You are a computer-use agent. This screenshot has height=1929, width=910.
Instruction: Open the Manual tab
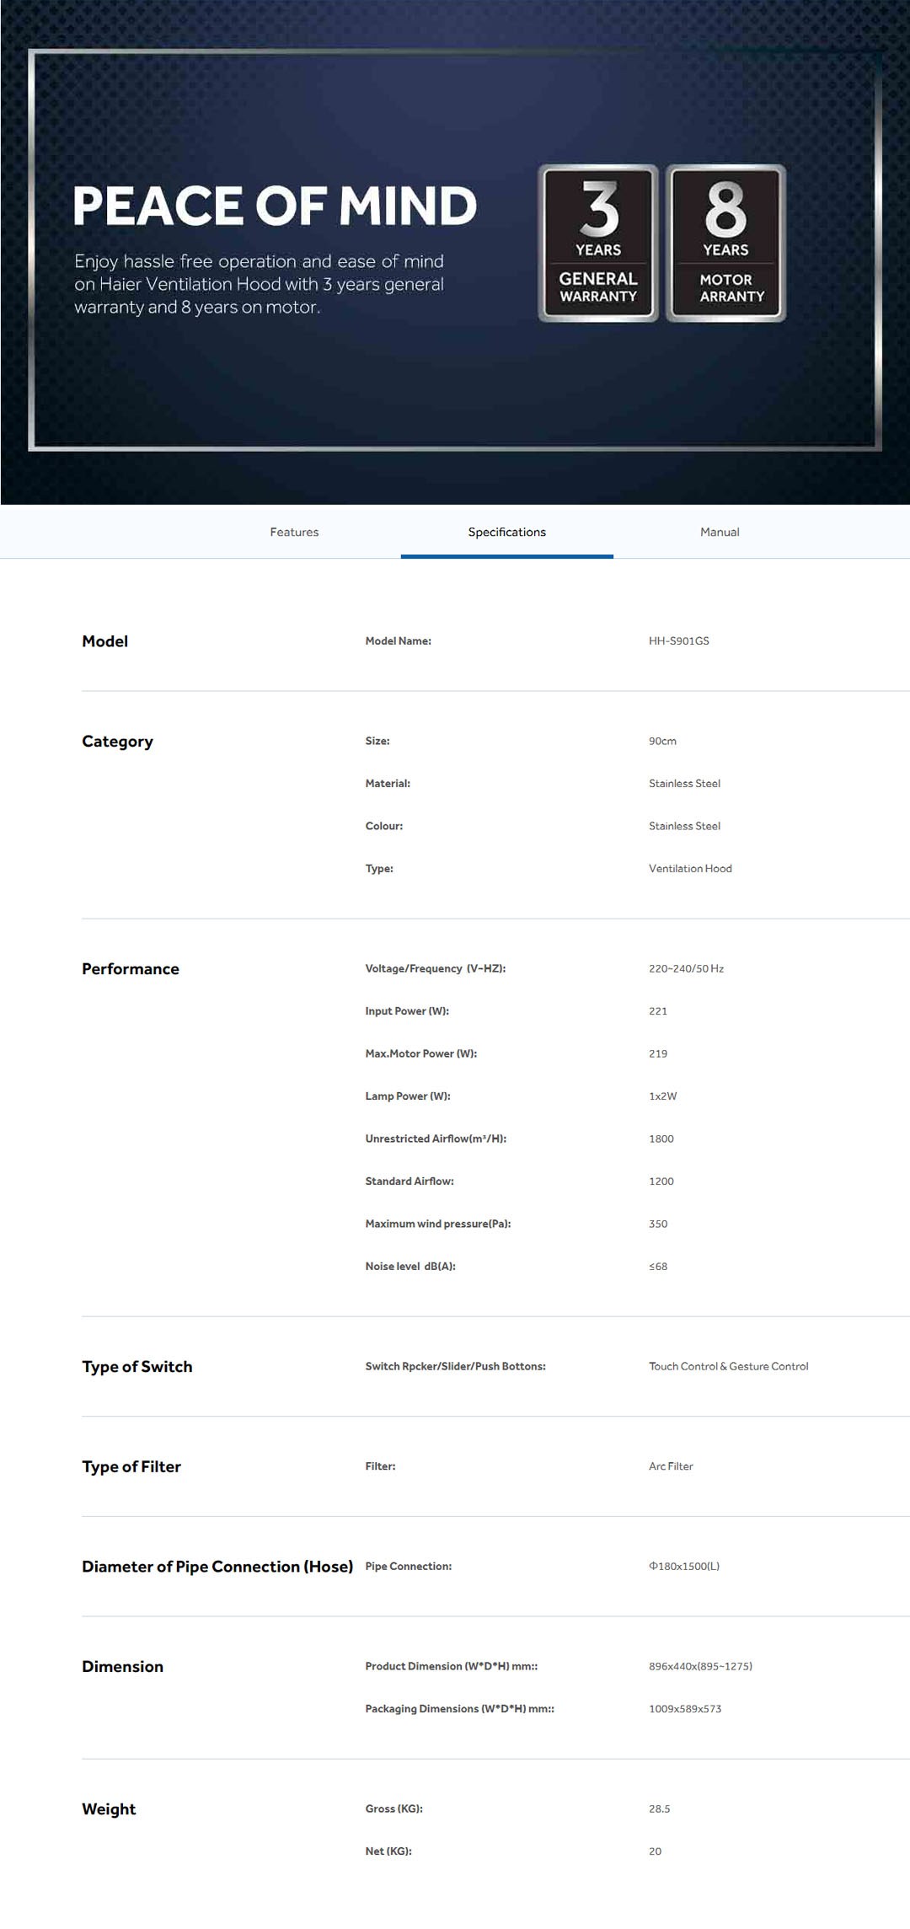point(720,532)
